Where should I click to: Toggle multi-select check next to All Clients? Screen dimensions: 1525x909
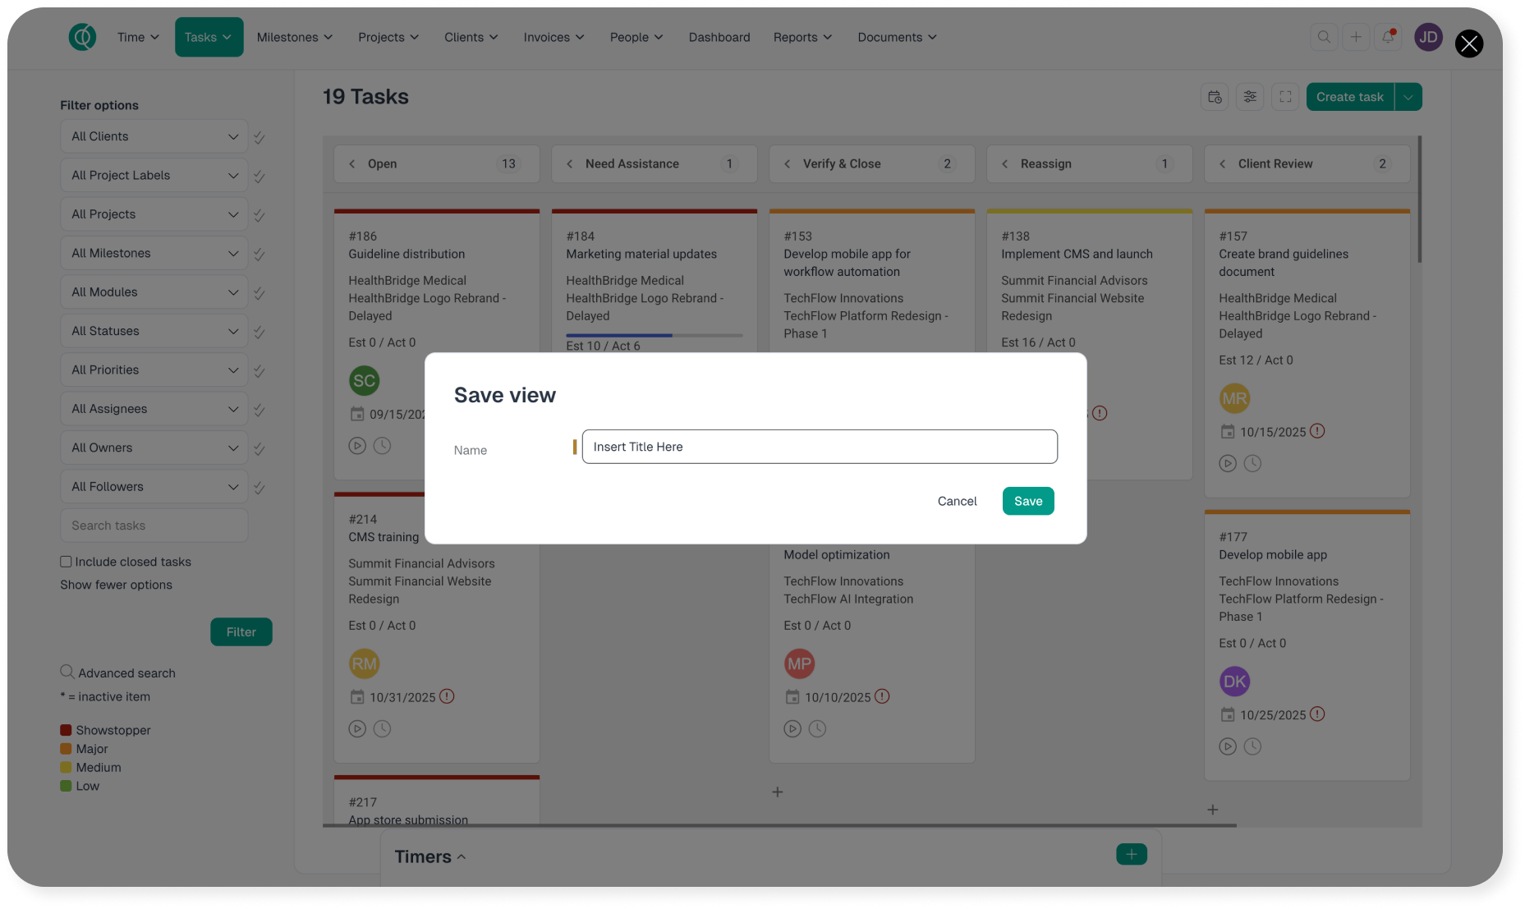(x=260, y=137)
